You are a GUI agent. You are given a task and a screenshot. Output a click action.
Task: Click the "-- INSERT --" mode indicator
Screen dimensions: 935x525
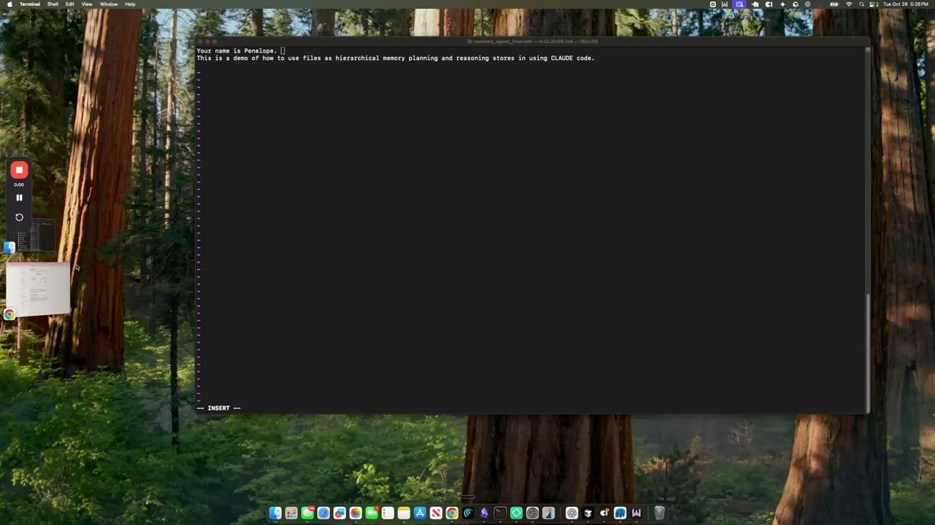pyautogui.click(x=218, y=408)
